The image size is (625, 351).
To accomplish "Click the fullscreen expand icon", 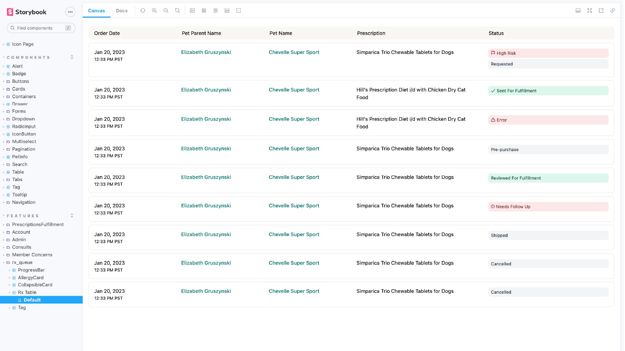I will click(590, 10).
